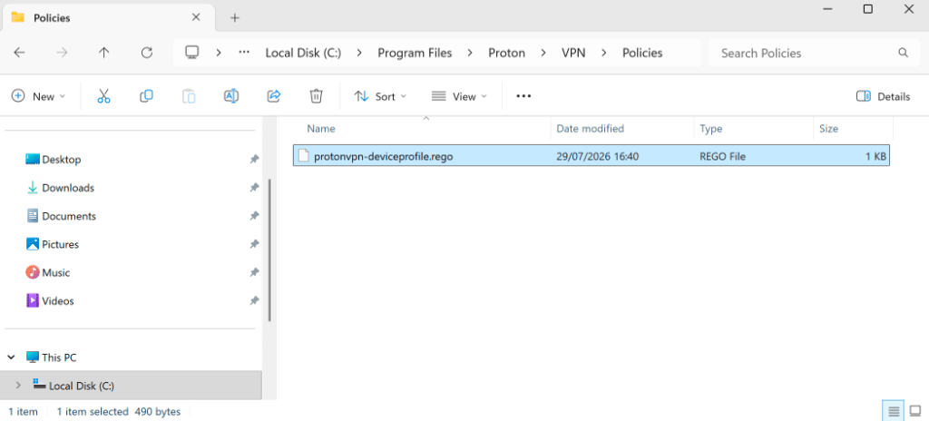The image size is (929, 421).
Task: Open the New dropdown menu
Action: [38, 96]
